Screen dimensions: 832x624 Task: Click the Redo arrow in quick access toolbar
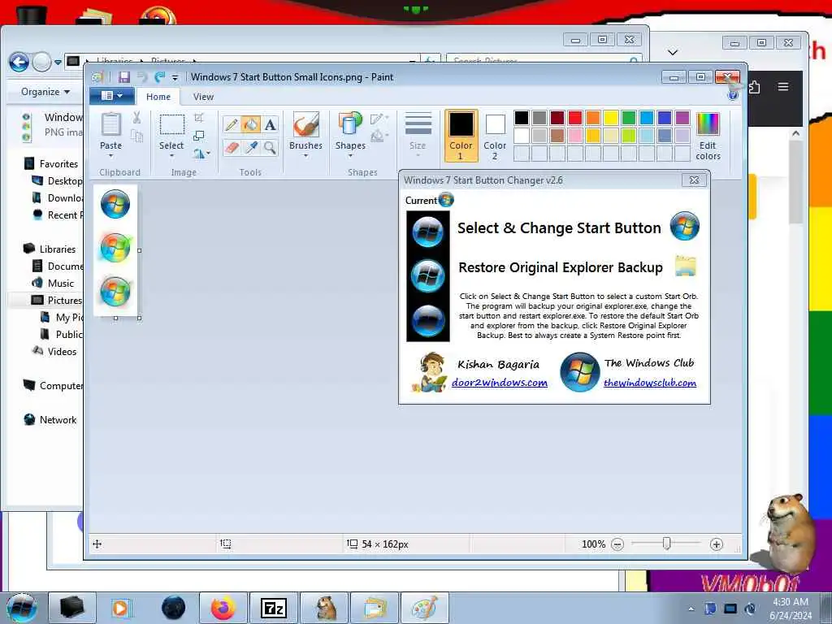point(159,77)
